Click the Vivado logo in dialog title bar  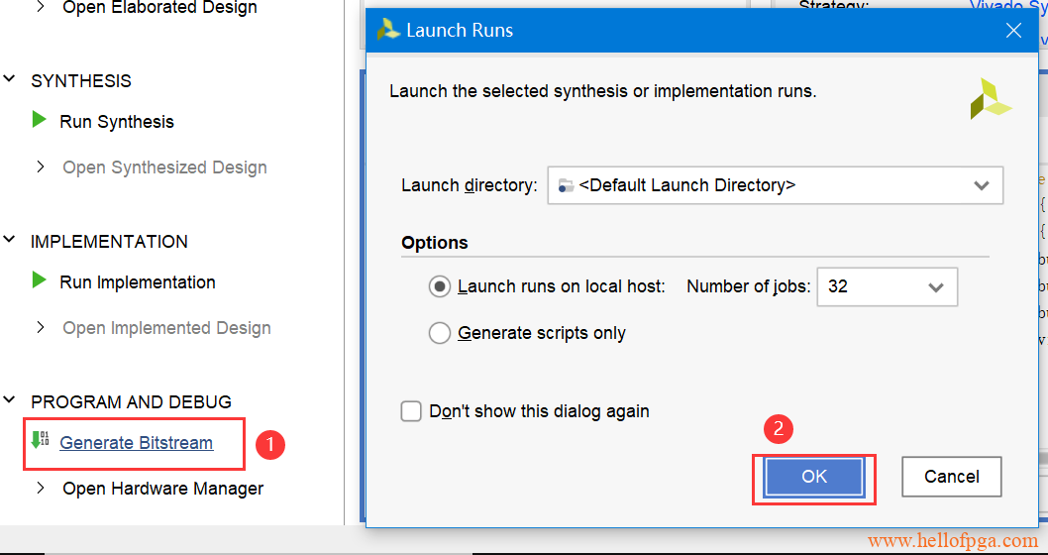[388, 30]
